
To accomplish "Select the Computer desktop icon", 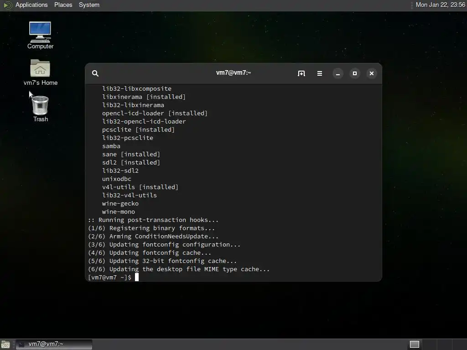I will pyautogui.click(x=40, y=35).
